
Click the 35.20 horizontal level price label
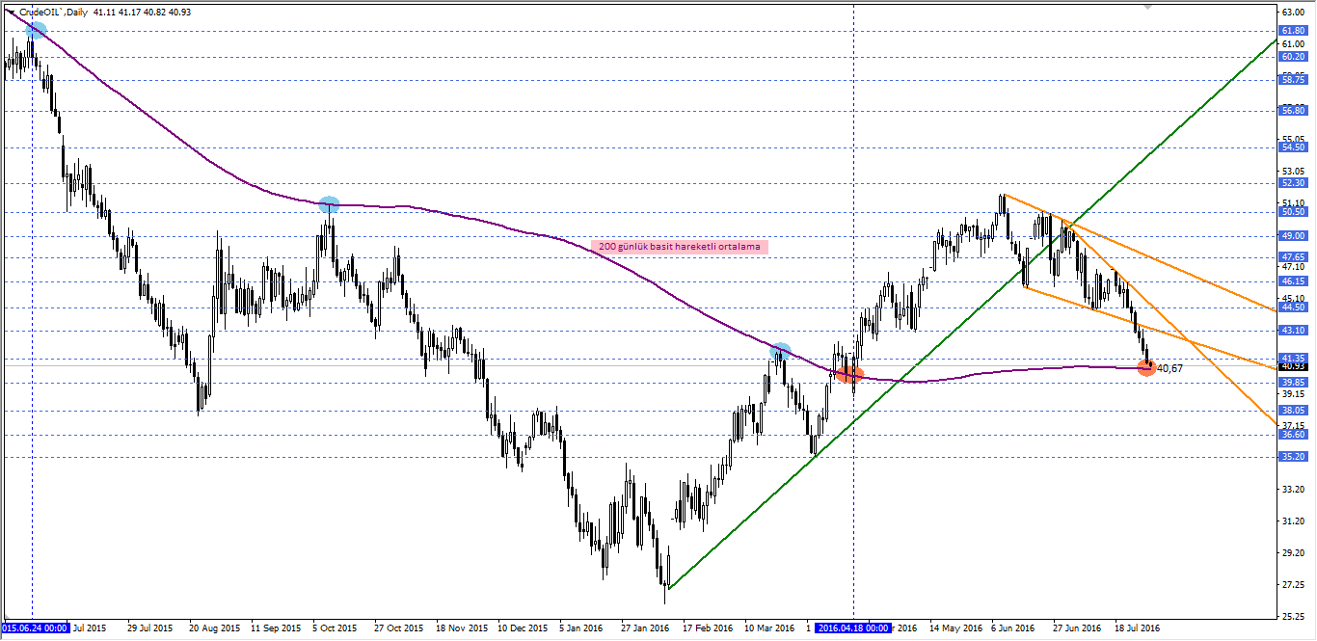1293,457
